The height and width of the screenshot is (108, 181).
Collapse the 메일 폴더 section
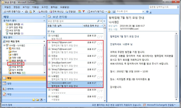tap(44, 37)
